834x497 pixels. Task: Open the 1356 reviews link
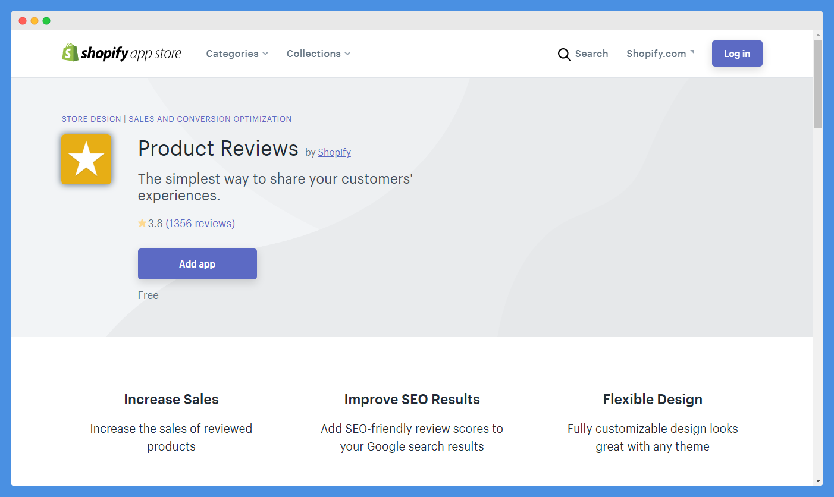tap(200, 224)
